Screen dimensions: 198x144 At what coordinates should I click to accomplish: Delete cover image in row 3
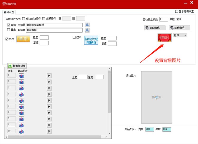[49, 88]
